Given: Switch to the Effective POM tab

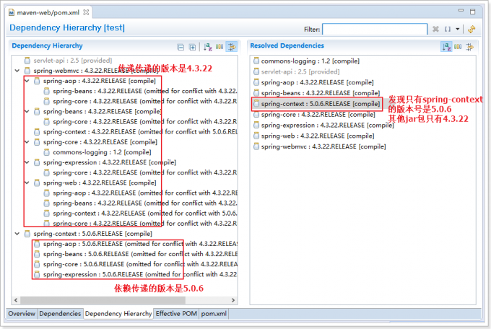Looking at the screenshot, I should [176, 314].
